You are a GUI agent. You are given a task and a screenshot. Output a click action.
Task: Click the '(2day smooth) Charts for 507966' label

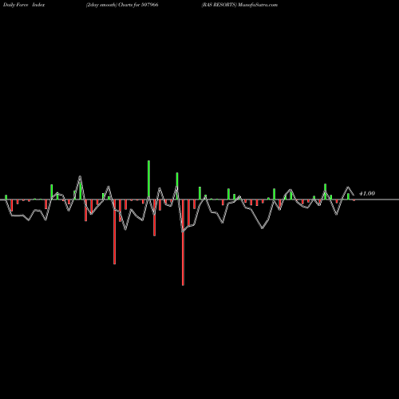pyautogui.click(x=122, y=5)
